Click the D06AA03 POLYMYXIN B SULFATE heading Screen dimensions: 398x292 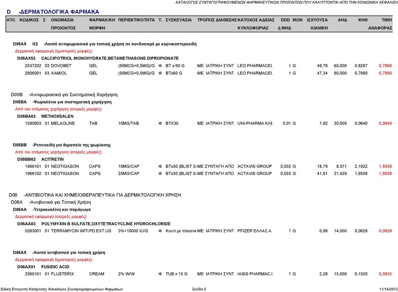pos(94,224)
